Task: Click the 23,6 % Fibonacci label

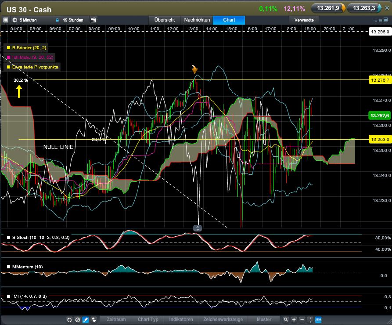Action: (x=99, y=140)
